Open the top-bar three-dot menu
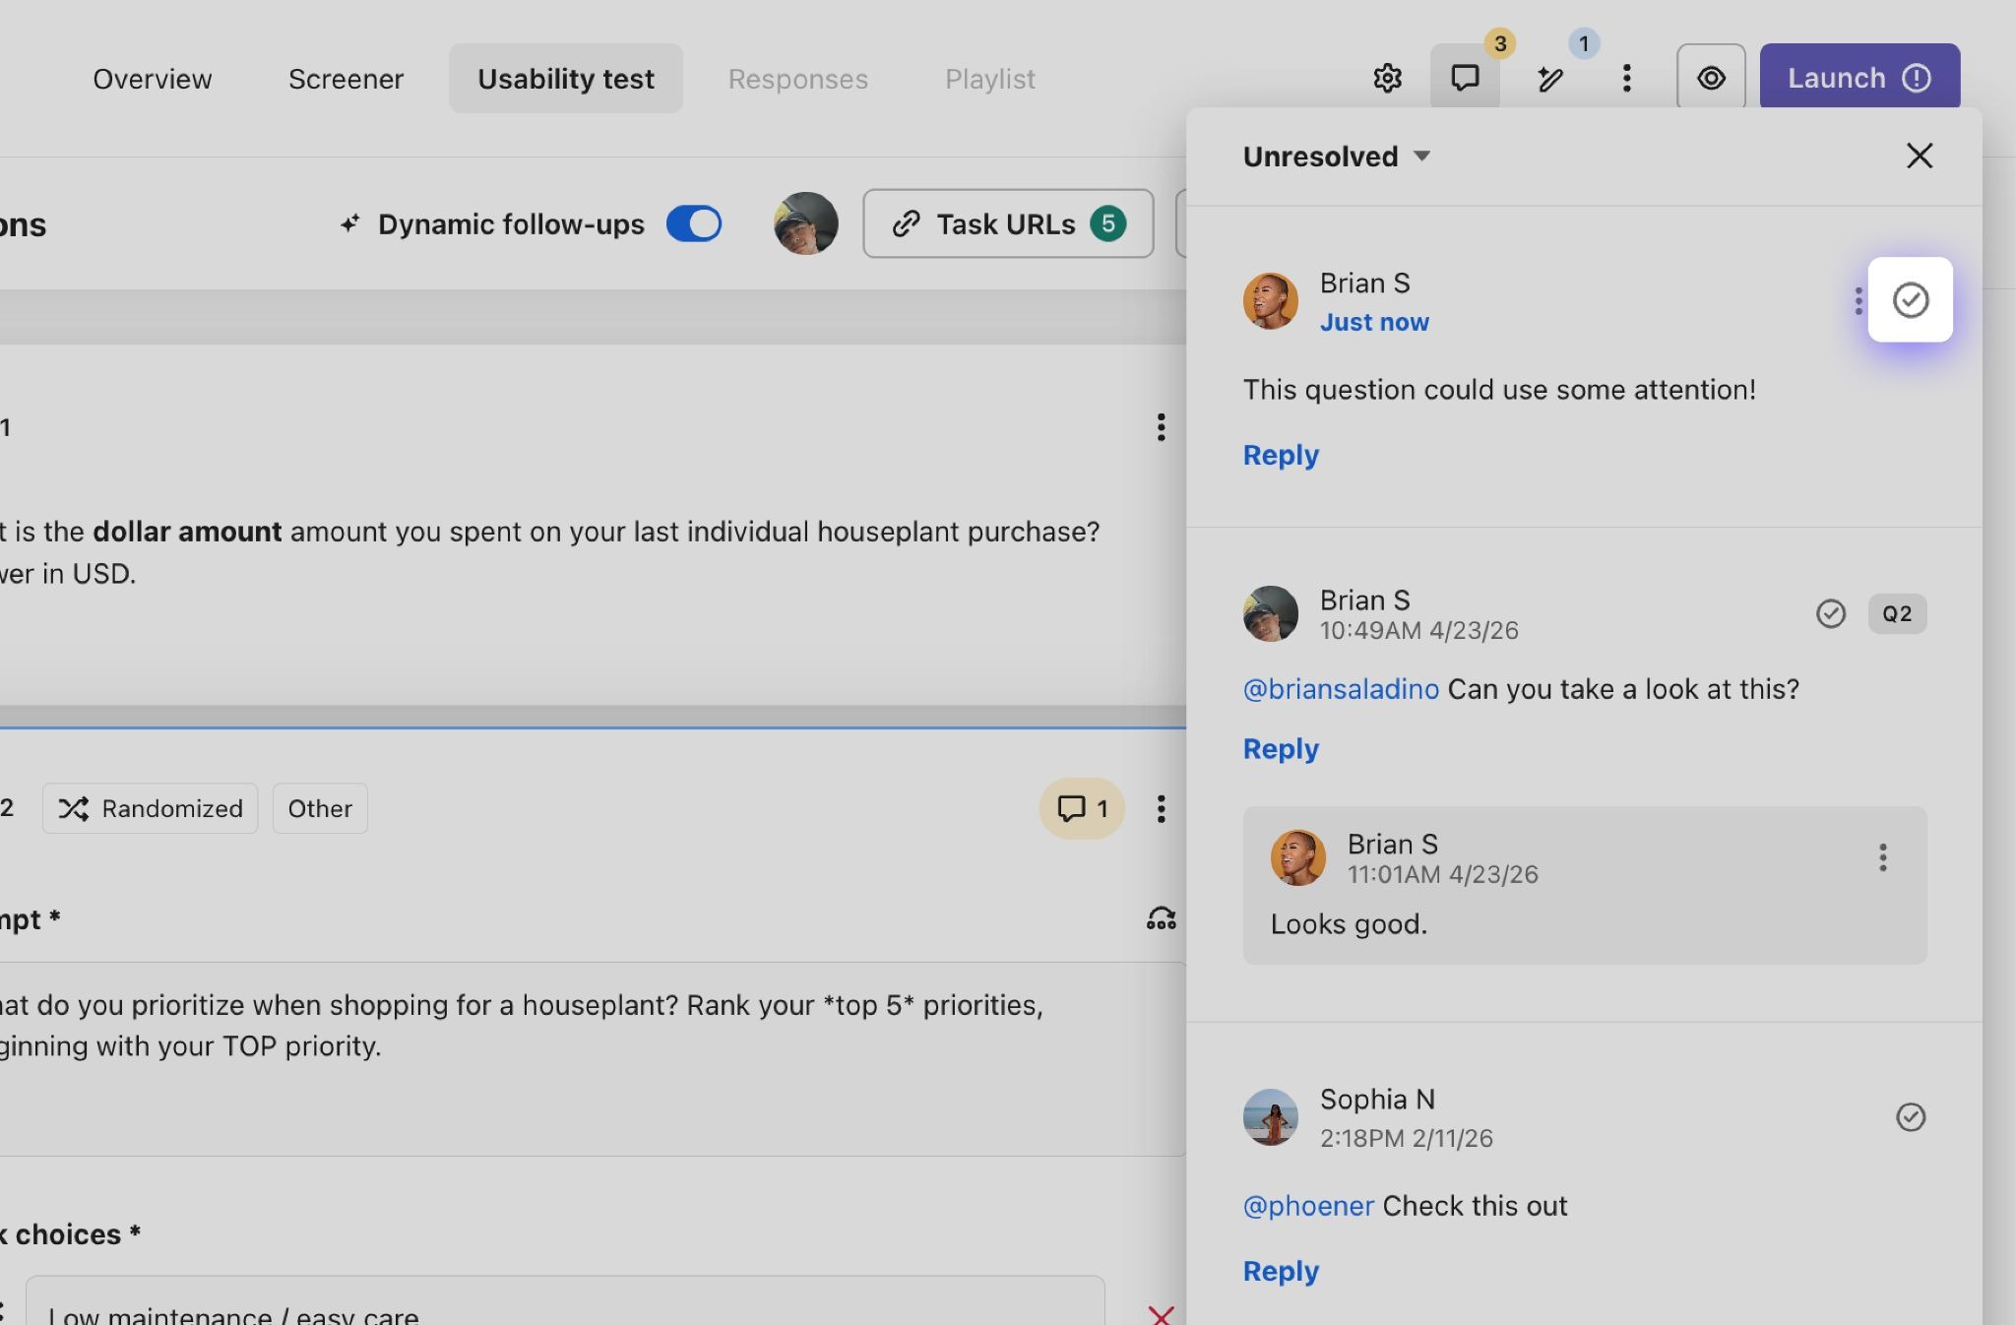The height and width of the screenshot is (1325, 2016). point(1626,78)
